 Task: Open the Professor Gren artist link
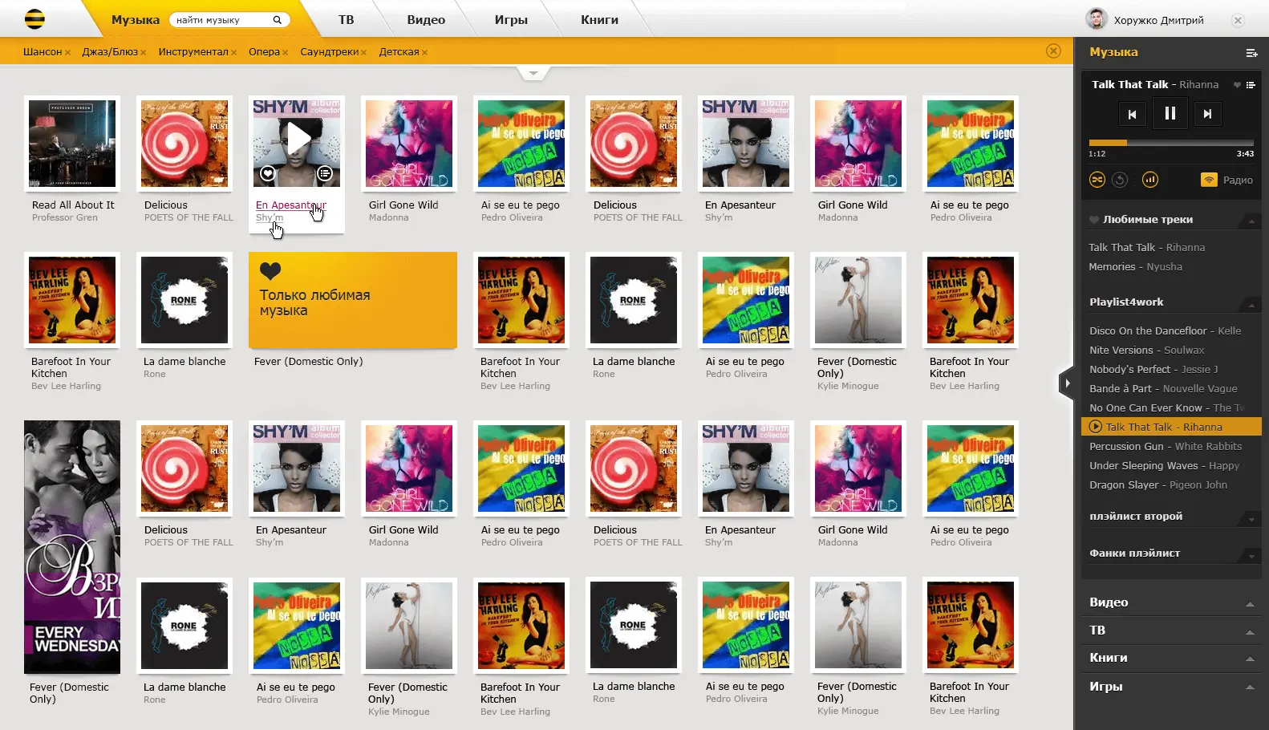64,217
